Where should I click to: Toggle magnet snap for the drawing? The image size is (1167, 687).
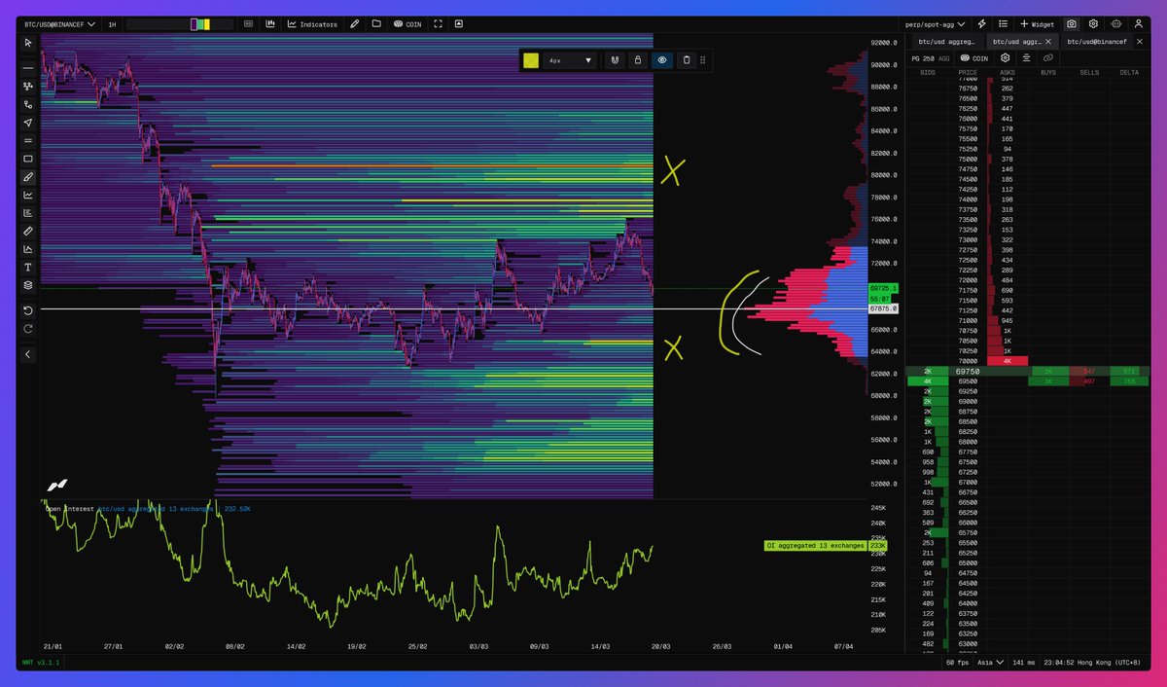(x=615, y=60)
